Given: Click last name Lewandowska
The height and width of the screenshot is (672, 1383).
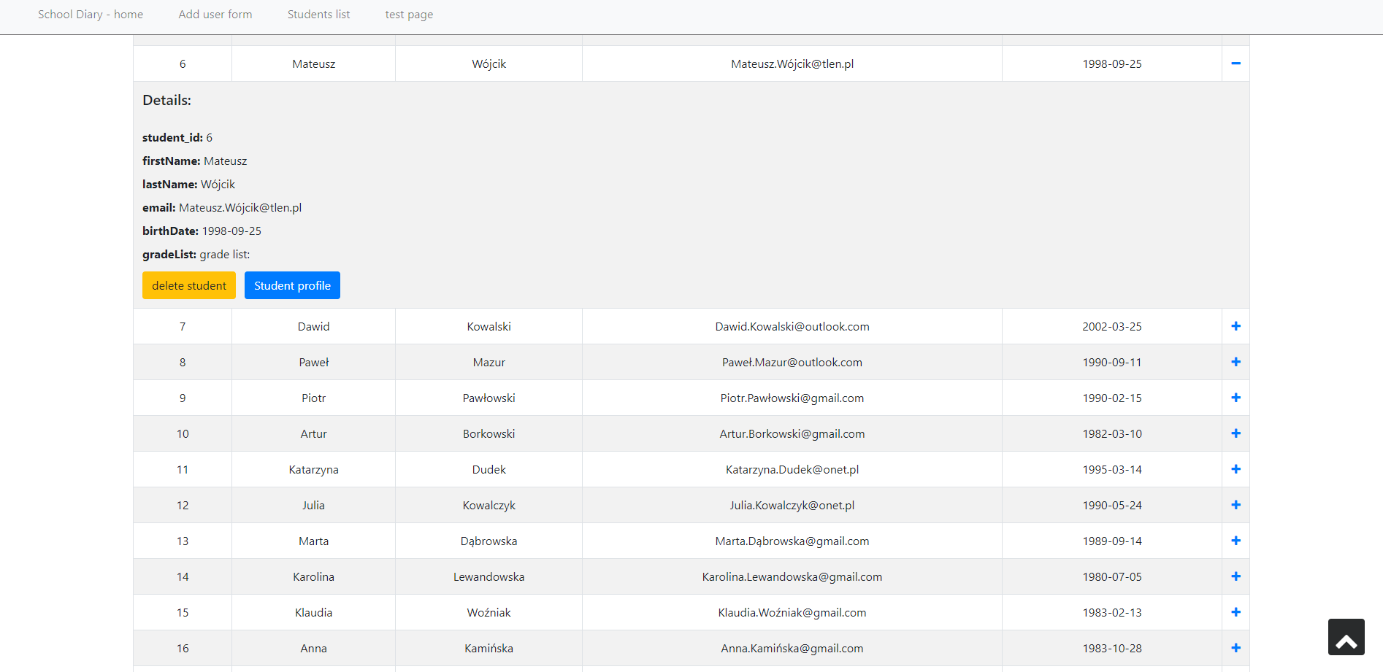Looking at the screenshot, I should pyautogui.click(x=489, y=576).
